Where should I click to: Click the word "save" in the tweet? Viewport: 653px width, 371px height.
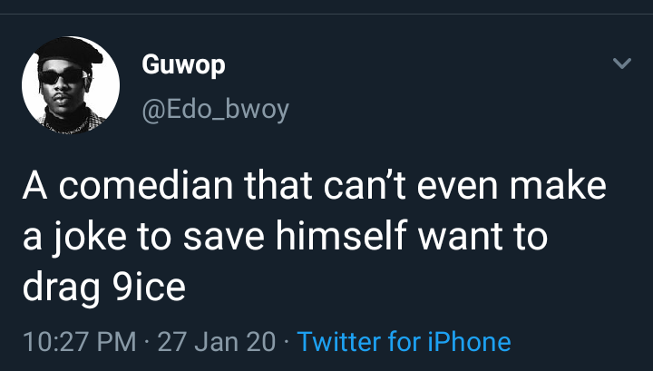click(x=223, y=239)
